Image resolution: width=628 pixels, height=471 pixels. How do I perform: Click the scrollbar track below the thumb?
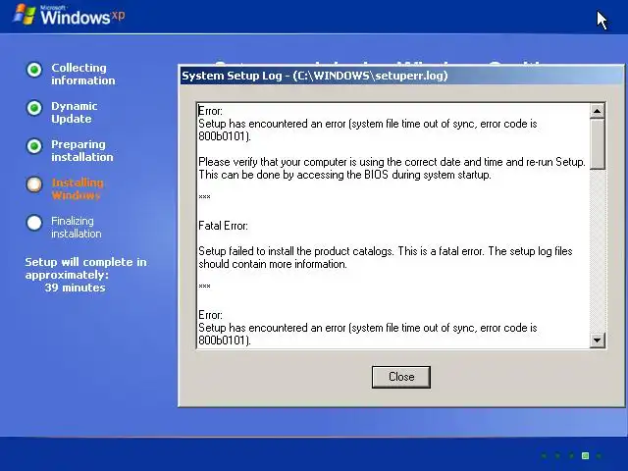597,251
